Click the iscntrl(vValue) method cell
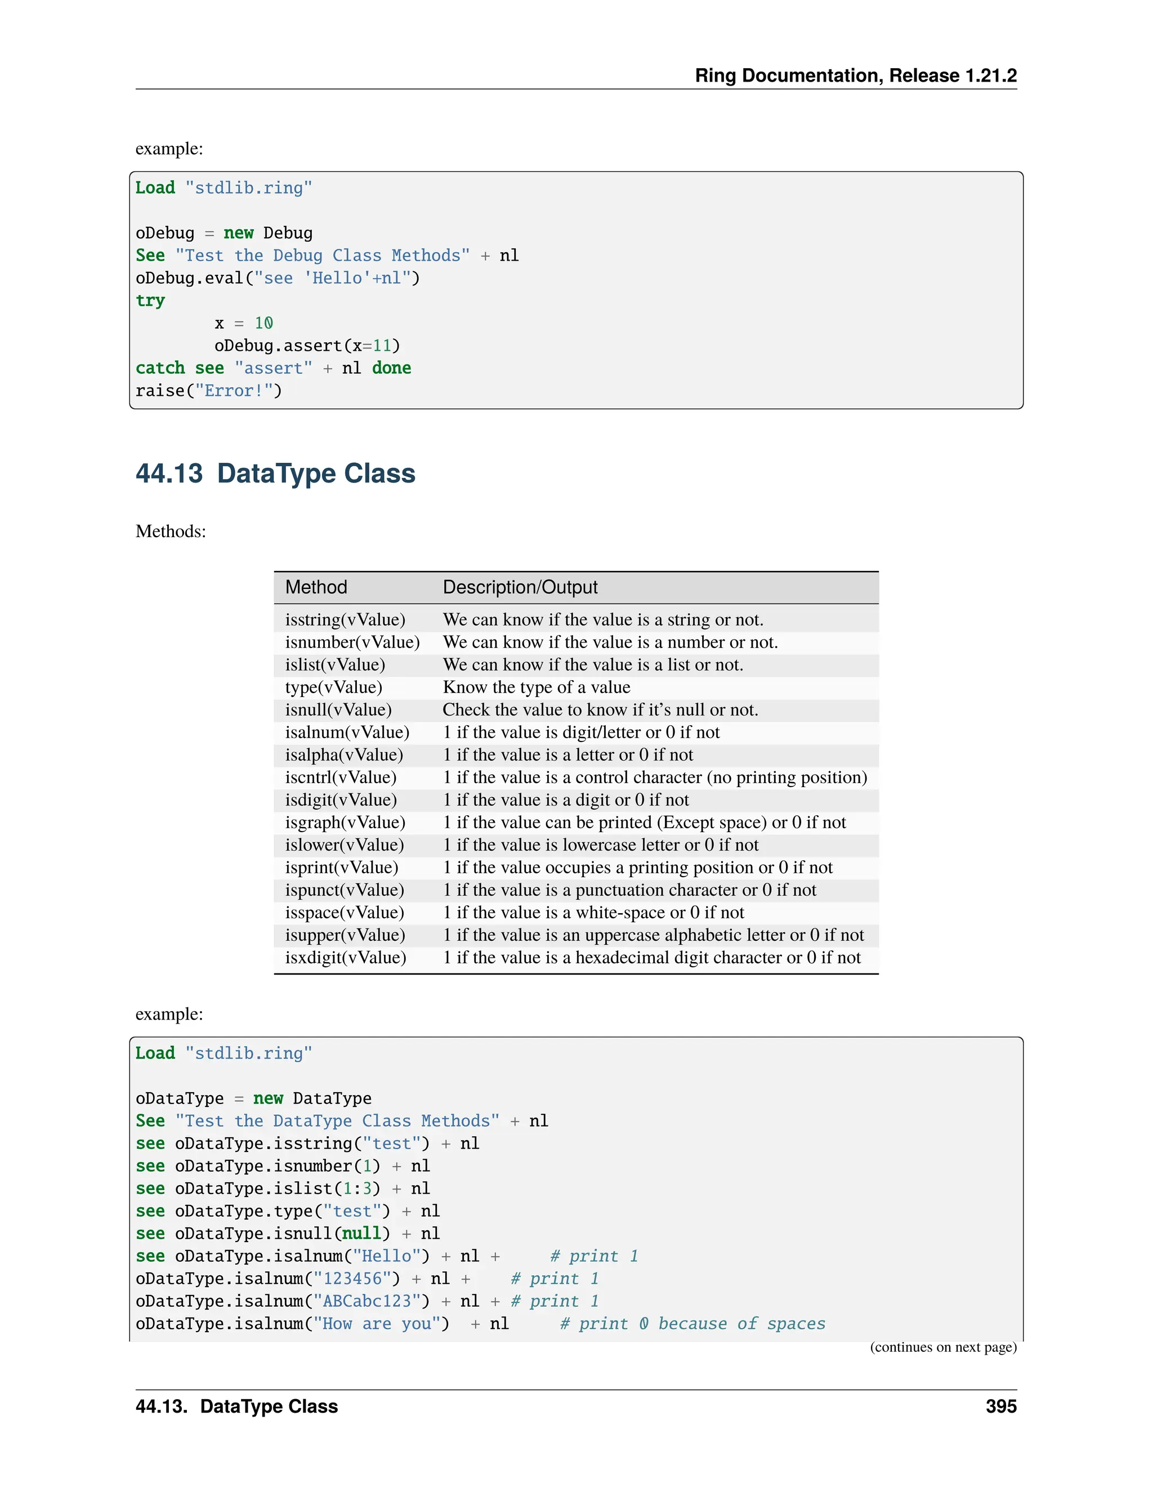The image size is (1153, 1492). click(340, 778)
